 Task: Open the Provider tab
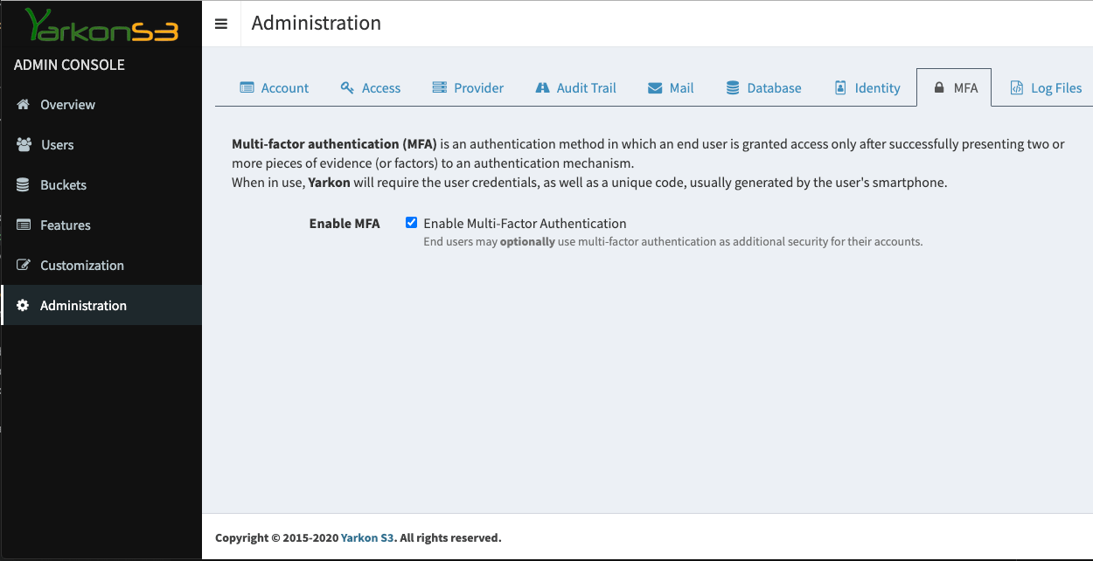pyautogui.click(x=468, y=88)
